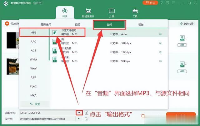Open settings gear for Auto bitrate preset
200x126 pixels.
160,34
